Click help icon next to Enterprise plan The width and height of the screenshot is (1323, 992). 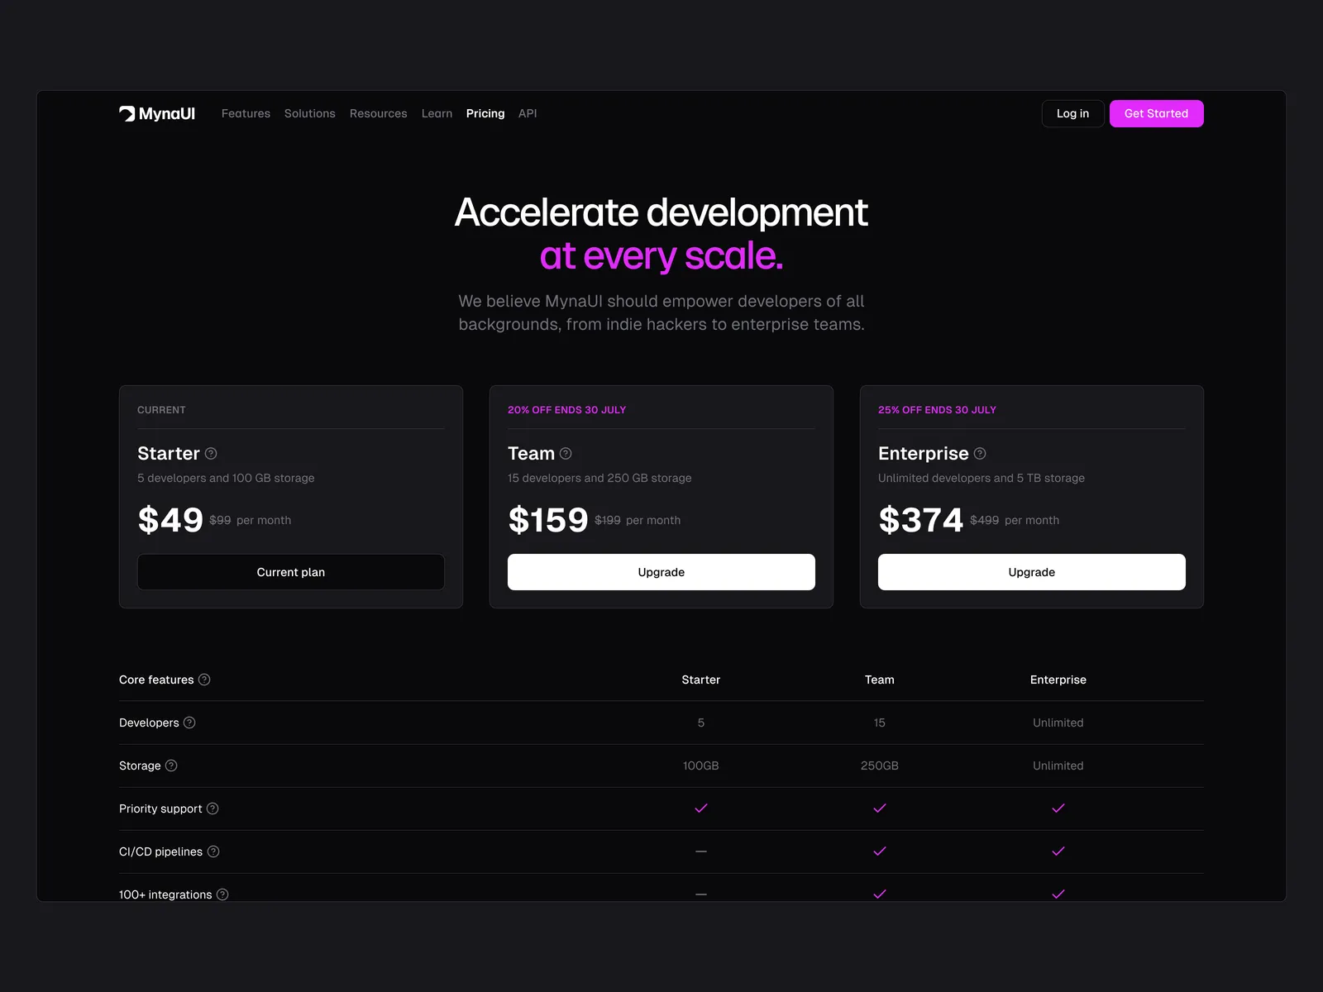[980, 454]
